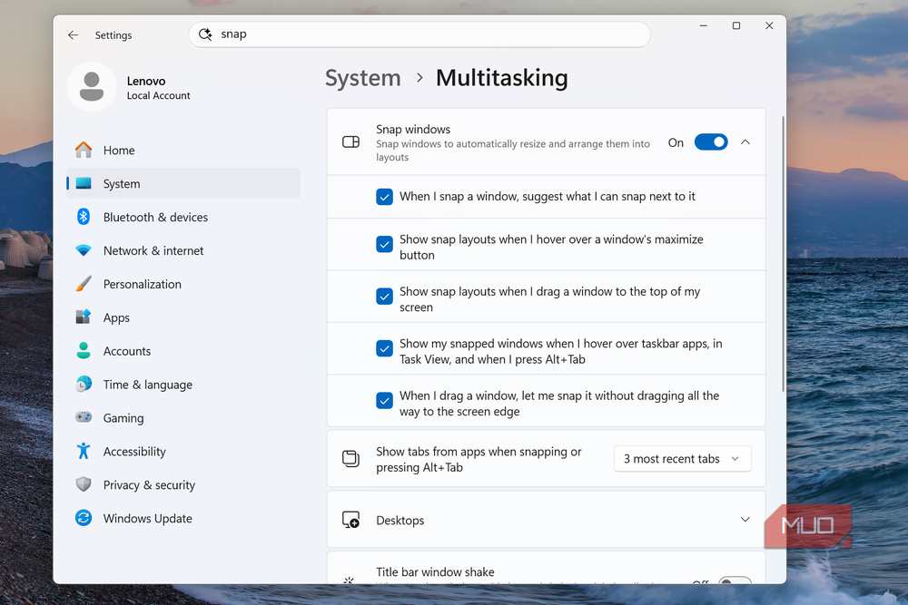Click the Accounts person icon

(84, 350)
